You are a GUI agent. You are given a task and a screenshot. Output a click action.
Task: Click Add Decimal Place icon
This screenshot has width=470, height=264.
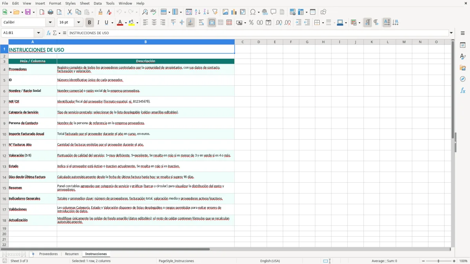pos(279,23)
